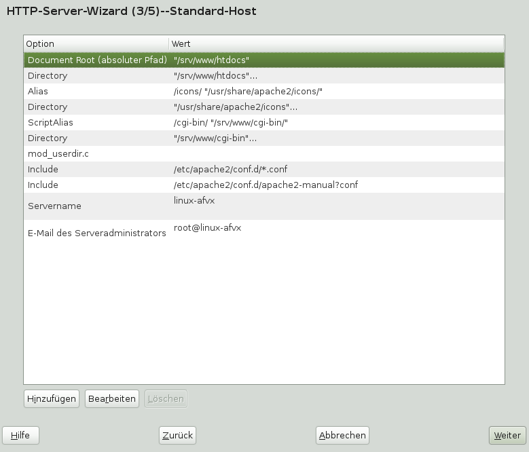
Task: Select the Include row with /etc/apache2/conf.d/*.conf
Action: click(x=264, y=169)
